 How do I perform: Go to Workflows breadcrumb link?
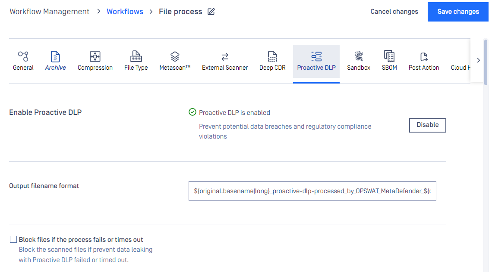click(125, 12)
